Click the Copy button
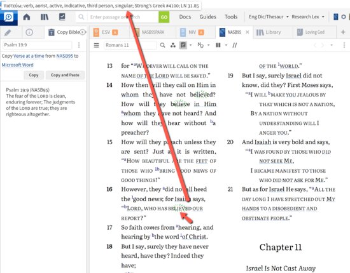350x273 pixels. click(x=34, y=76)
